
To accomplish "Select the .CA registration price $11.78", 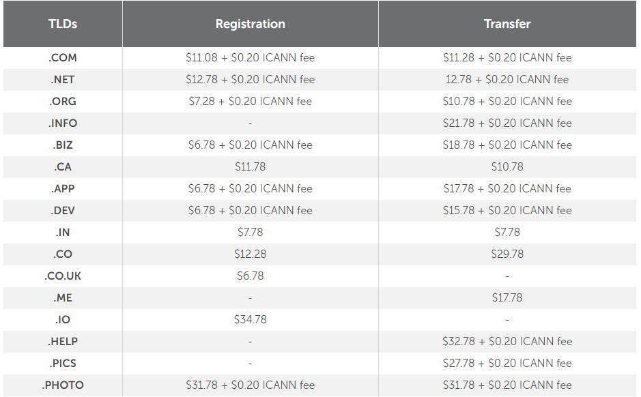I will point(250,167).
